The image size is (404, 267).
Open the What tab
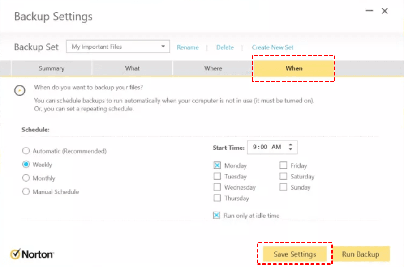point(133,68)
